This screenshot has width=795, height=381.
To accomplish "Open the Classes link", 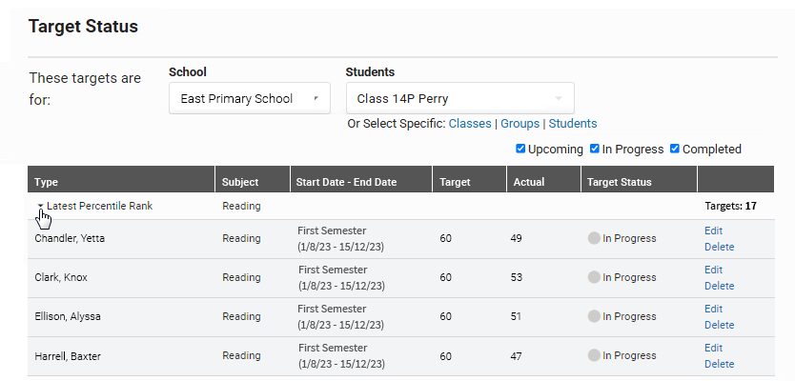I will tap(470, 124).
